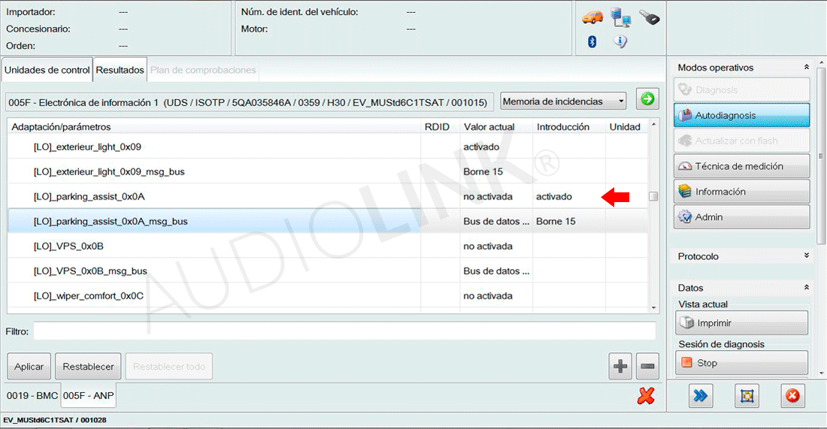Click the blue double-arrow forward button

(x=701, y=396)
